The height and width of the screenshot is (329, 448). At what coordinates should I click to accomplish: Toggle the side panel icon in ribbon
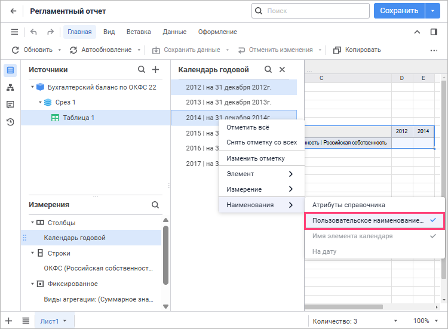tap(434, 32)
